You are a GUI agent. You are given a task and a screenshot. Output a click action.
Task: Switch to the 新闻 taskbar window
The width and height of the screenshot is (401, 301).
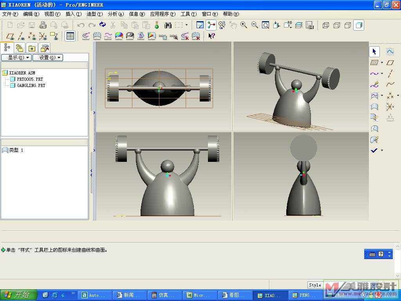(x=130, y=295)
